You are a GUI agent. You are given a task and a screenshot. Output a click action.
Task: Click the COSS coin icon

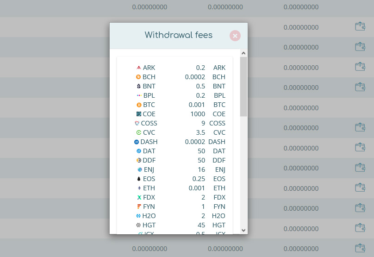[x=137, y=123]
